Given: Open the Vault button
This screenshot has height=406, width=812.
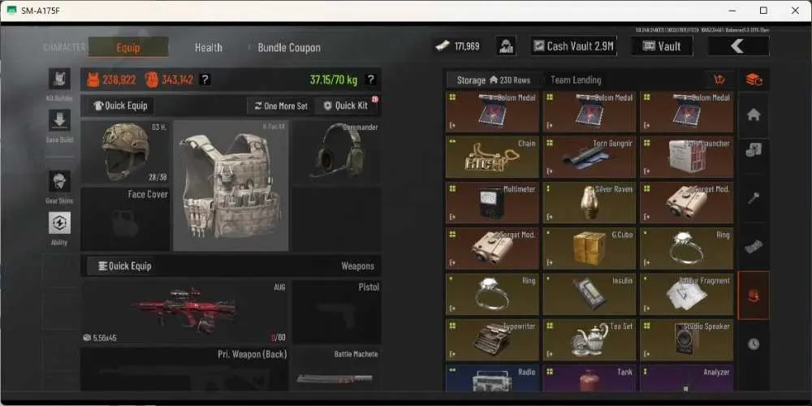Looking at the screenshot, I should [x=662, y=46].
